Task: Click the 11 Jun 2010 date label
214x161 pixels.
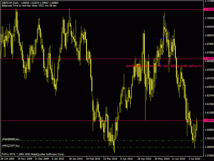Action: 178,159
